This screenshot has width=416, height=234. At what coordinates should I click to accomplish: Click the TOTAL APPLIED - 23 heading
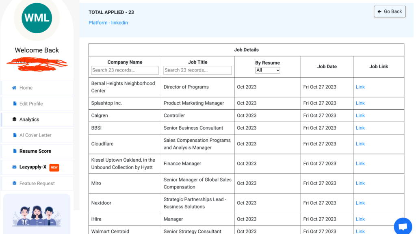pos(111,13)
